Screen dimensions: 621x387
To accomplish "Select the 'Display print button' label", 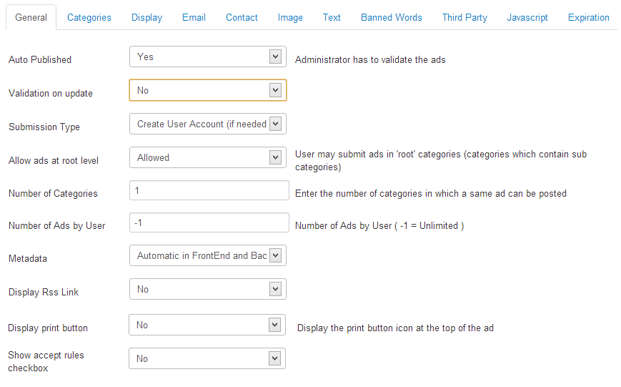I will tap(48, 328).
